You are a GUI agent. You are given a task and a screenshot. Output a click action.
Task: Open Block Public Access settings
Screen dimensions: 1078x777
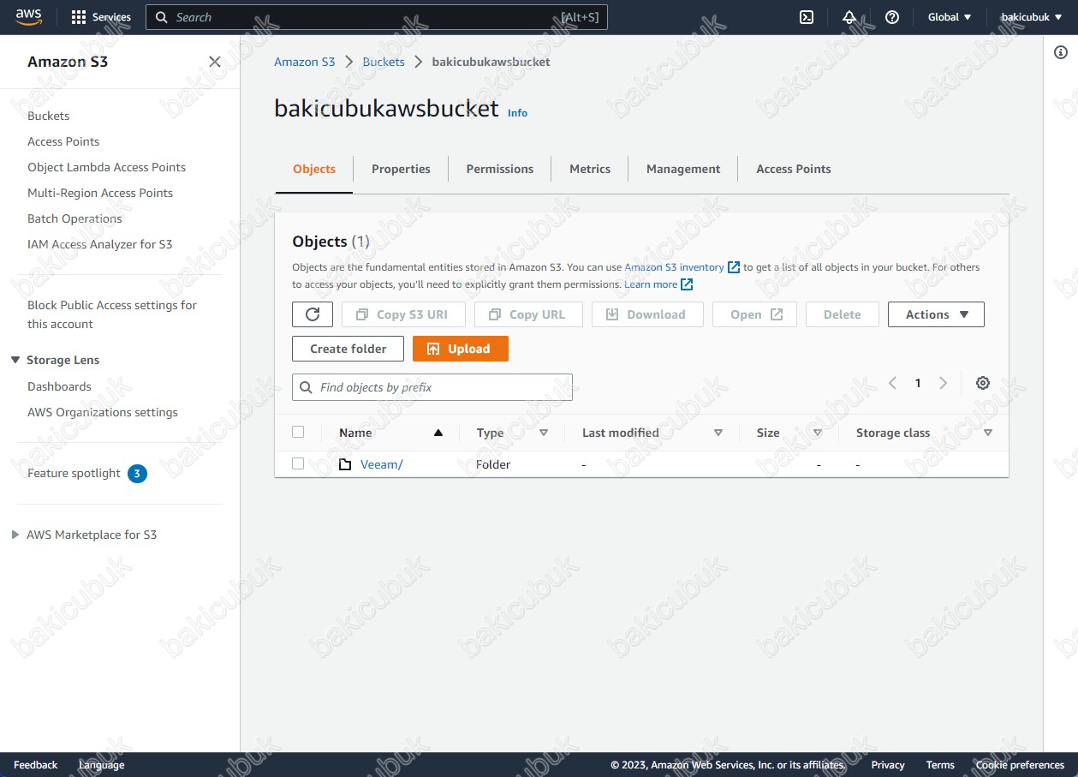coord(112,314)
